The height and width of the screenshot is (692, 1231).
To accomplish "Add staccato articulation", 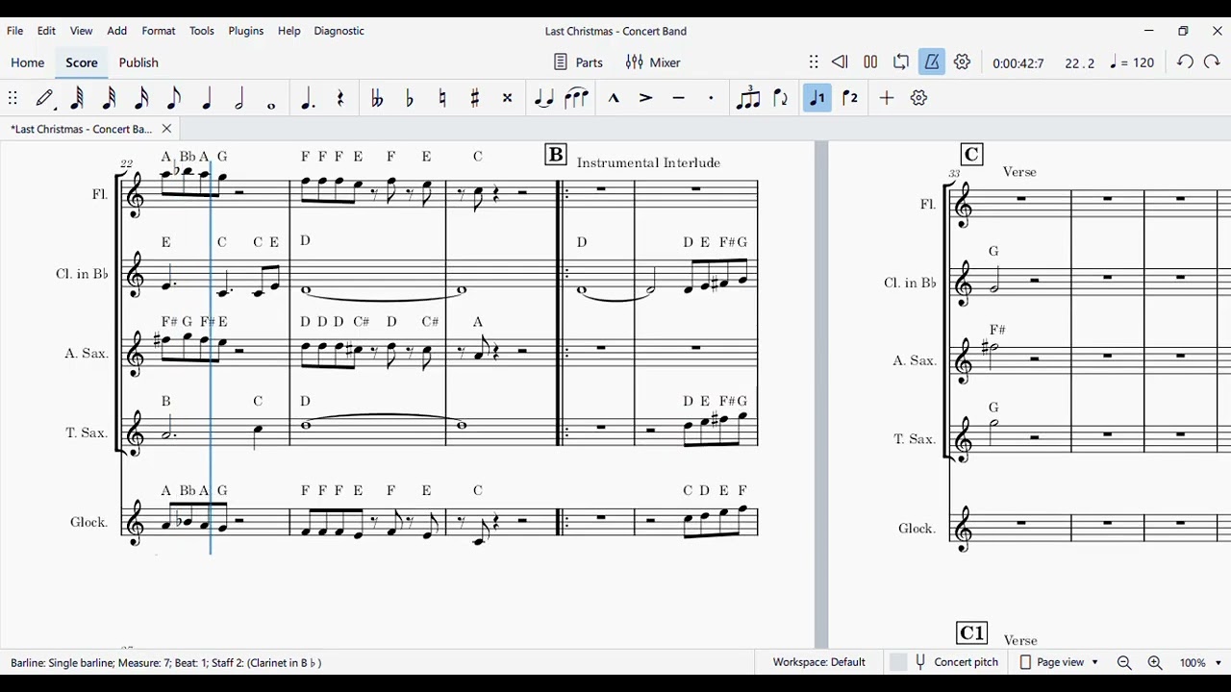I will pos(712,98).
